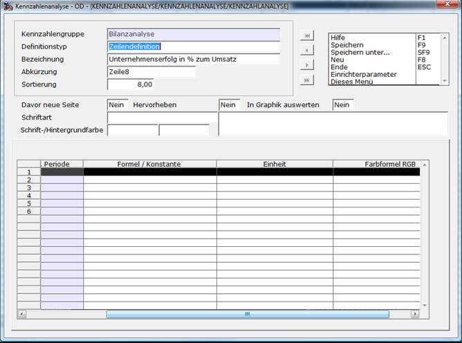Click the table horizontal scroll-left arrow
The width and height of the screenshot is (462, 343).
(x=22, y=314)
